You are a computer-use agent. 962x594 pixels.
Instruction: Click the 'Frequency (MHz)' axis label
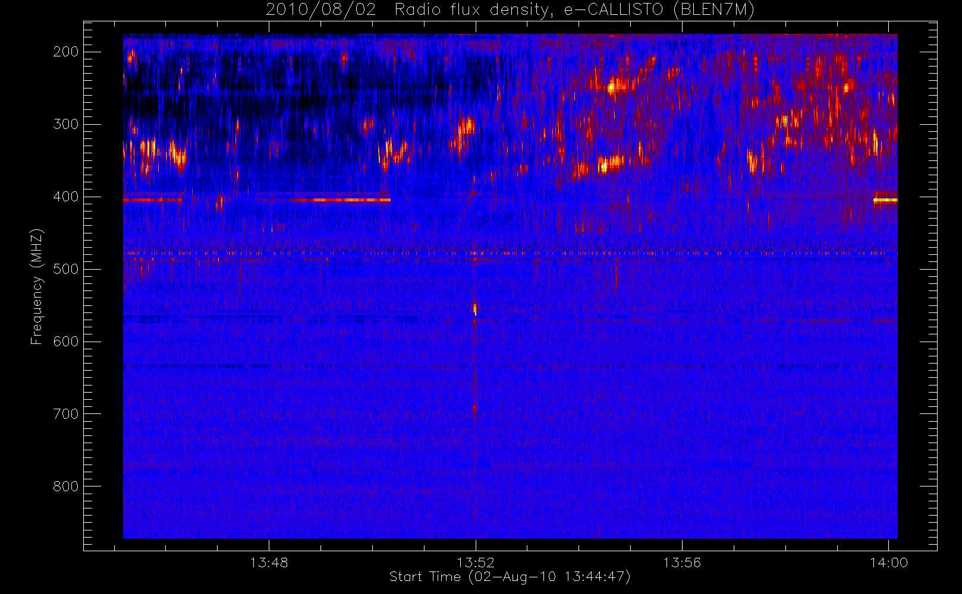[x=37, y=286]
